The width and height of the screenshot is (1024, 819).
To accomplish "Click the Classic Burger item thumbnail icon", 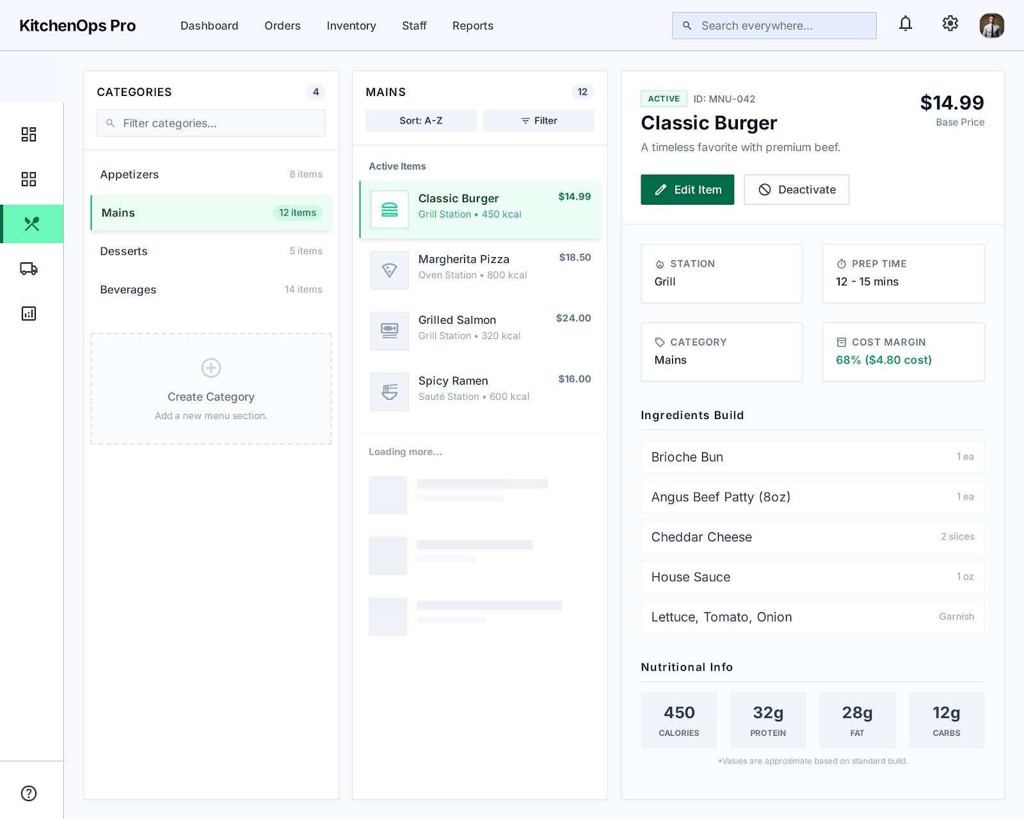I will [x=389, y=209].
